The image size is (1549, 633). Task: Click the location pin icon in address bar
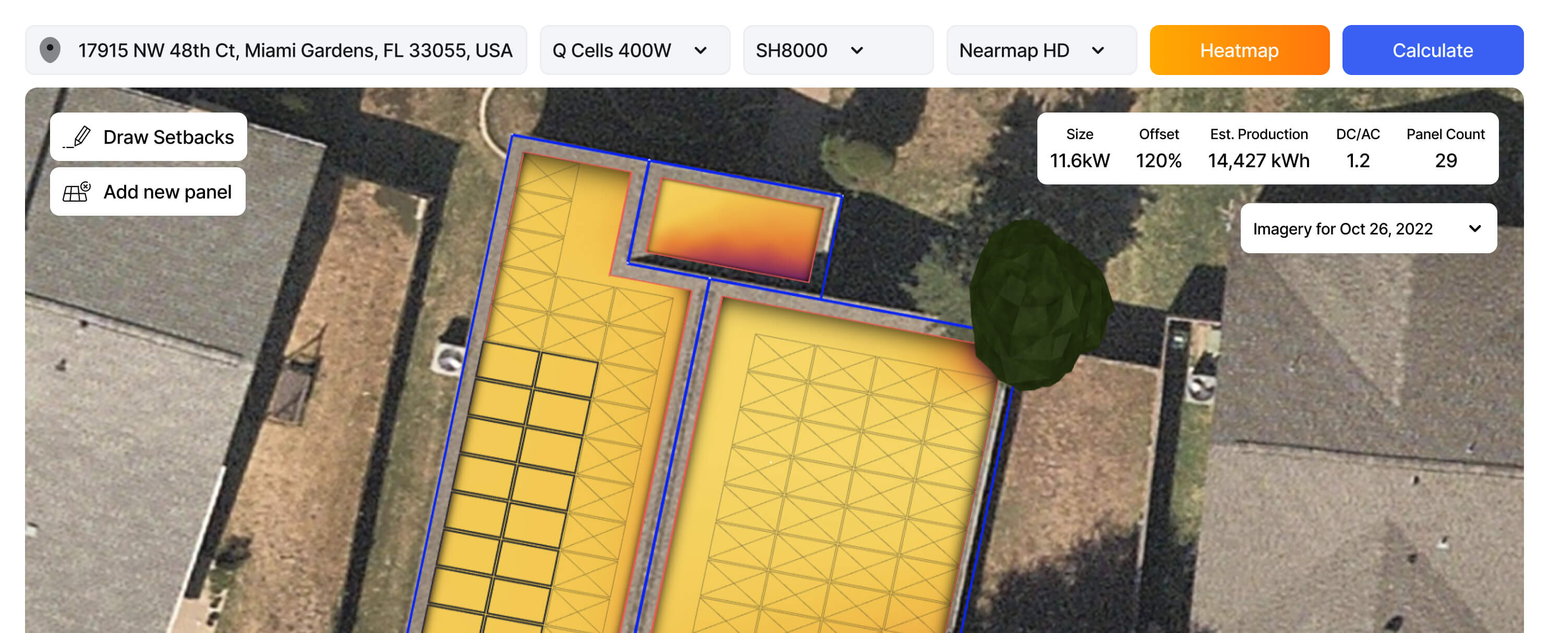50,50
